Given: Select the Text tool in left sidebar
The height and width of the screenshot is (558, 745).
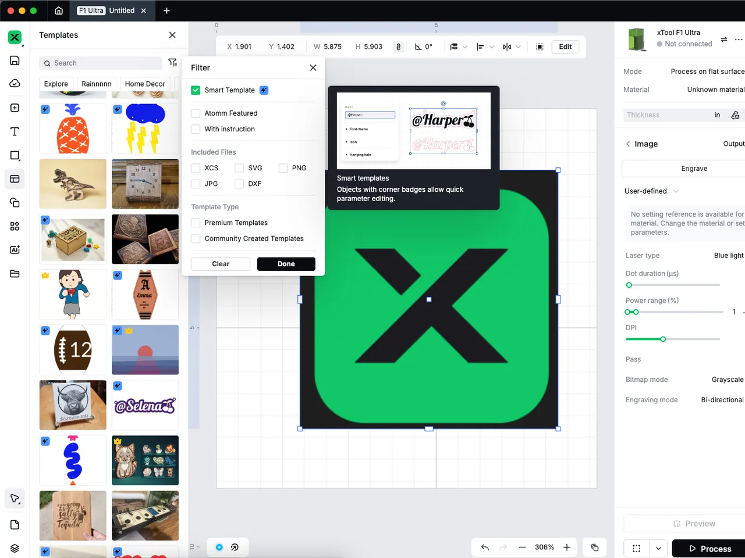Looking at the screenshot, I should (15, 131).
